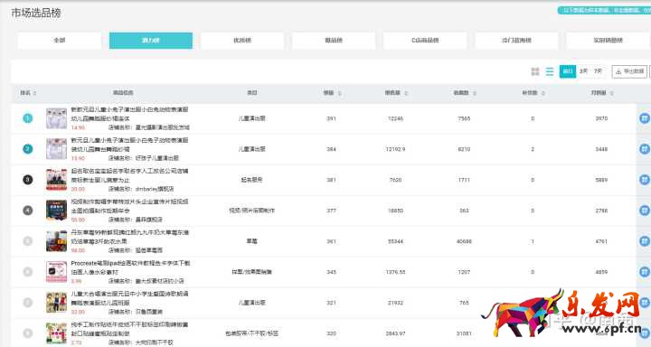Viewport: 651px width, 347px height.
Task: Click the action icon for the Procreate row
Action: pos(645,272)
